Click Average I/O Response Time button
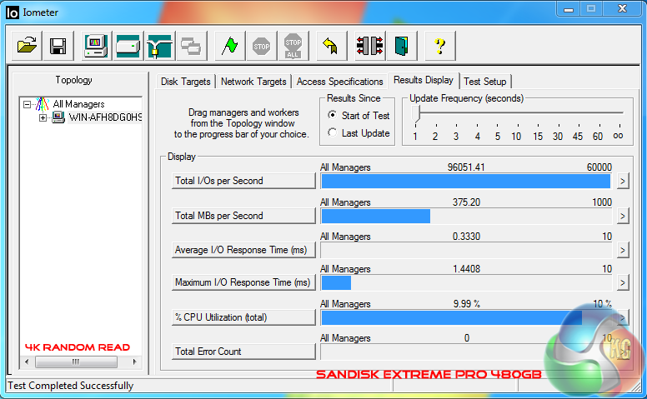647x399 pixels. point(243,250)
